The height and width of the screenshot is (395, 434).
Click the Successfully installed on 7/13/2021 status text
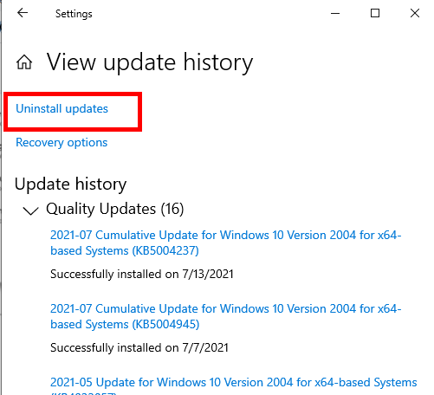point(141,274)
